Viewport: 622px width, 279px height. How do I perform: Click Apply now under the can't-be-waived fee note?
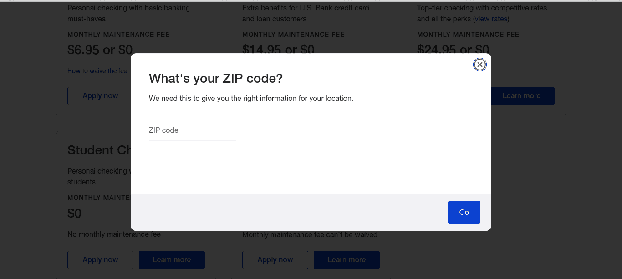coord(275,260)
